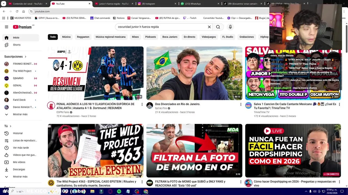Select the Boca Juniors filter chip
Viewport: 348px width, 195px height.
tap(170, 37)
